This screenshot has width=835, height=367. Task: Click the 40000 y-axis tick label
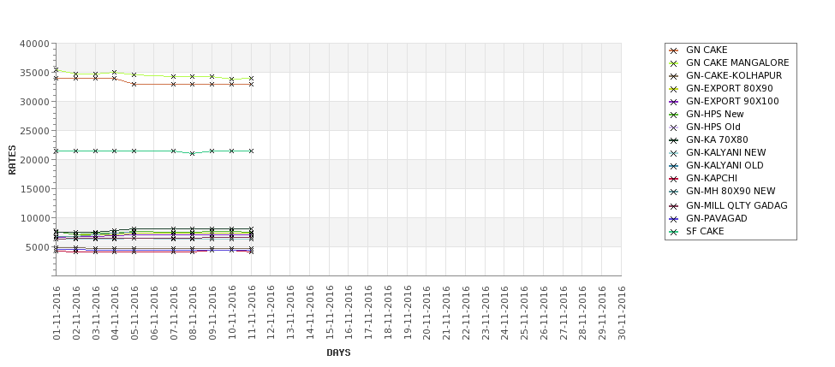coord(34,44)
